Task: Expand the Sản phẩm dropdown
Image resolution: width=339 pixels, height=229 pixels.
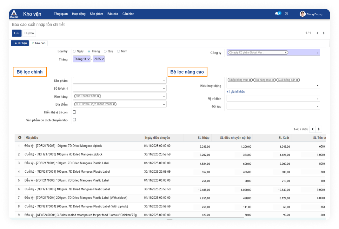Action: click(164, 81)
